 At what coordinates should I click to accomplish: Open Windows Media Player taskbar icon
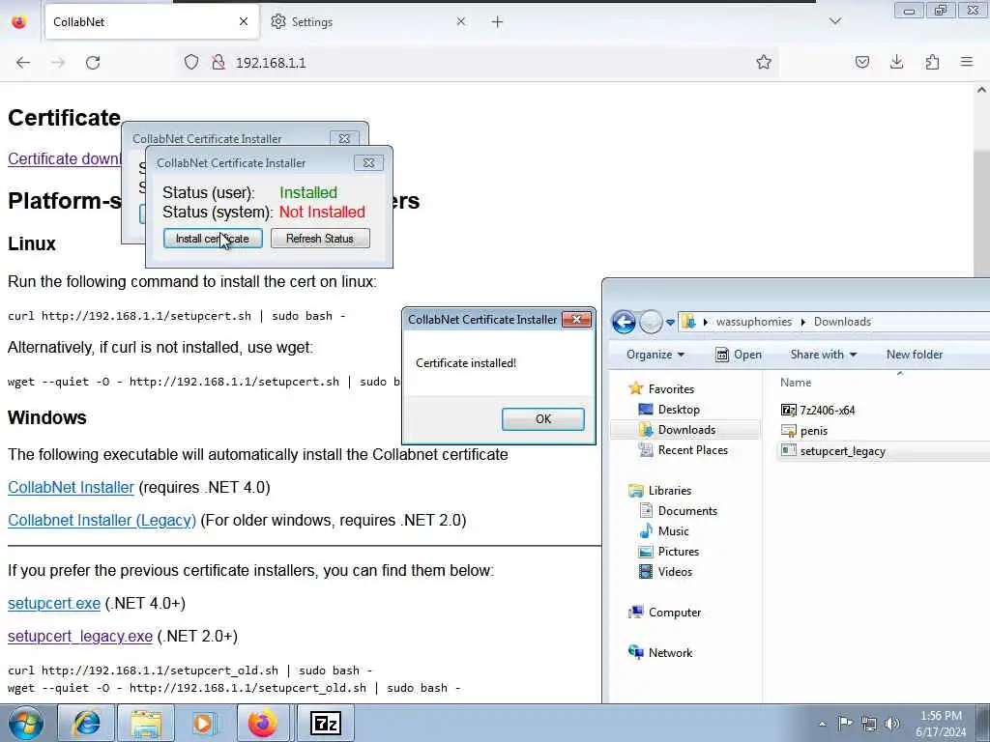(x=203, y=723)
